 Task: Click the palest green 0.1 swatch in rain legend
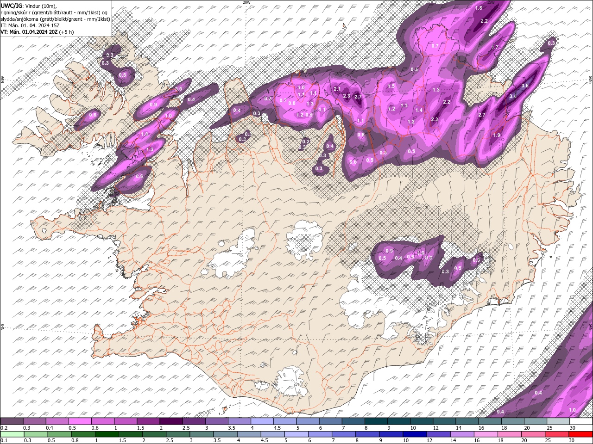[x=13, y=434]
